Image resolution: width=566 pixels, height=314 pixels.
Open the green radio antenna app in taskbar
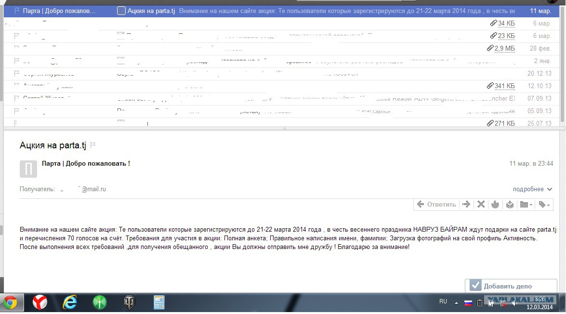point(100,302)
